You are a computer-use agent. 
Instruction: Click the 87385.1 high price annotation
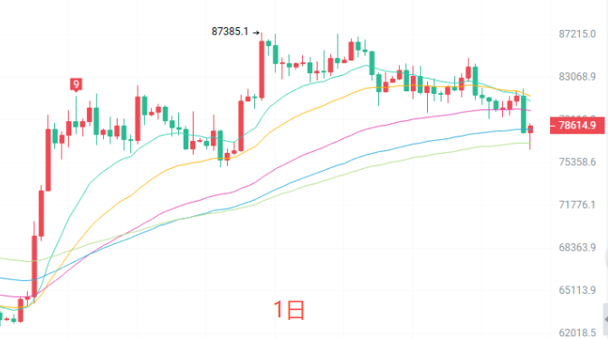pyautogui.click(x=230, y=32)
